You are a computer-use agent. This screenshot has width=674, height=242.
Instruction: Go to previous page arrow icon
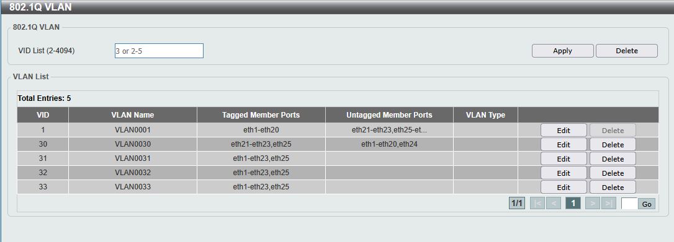coord(554,204)
